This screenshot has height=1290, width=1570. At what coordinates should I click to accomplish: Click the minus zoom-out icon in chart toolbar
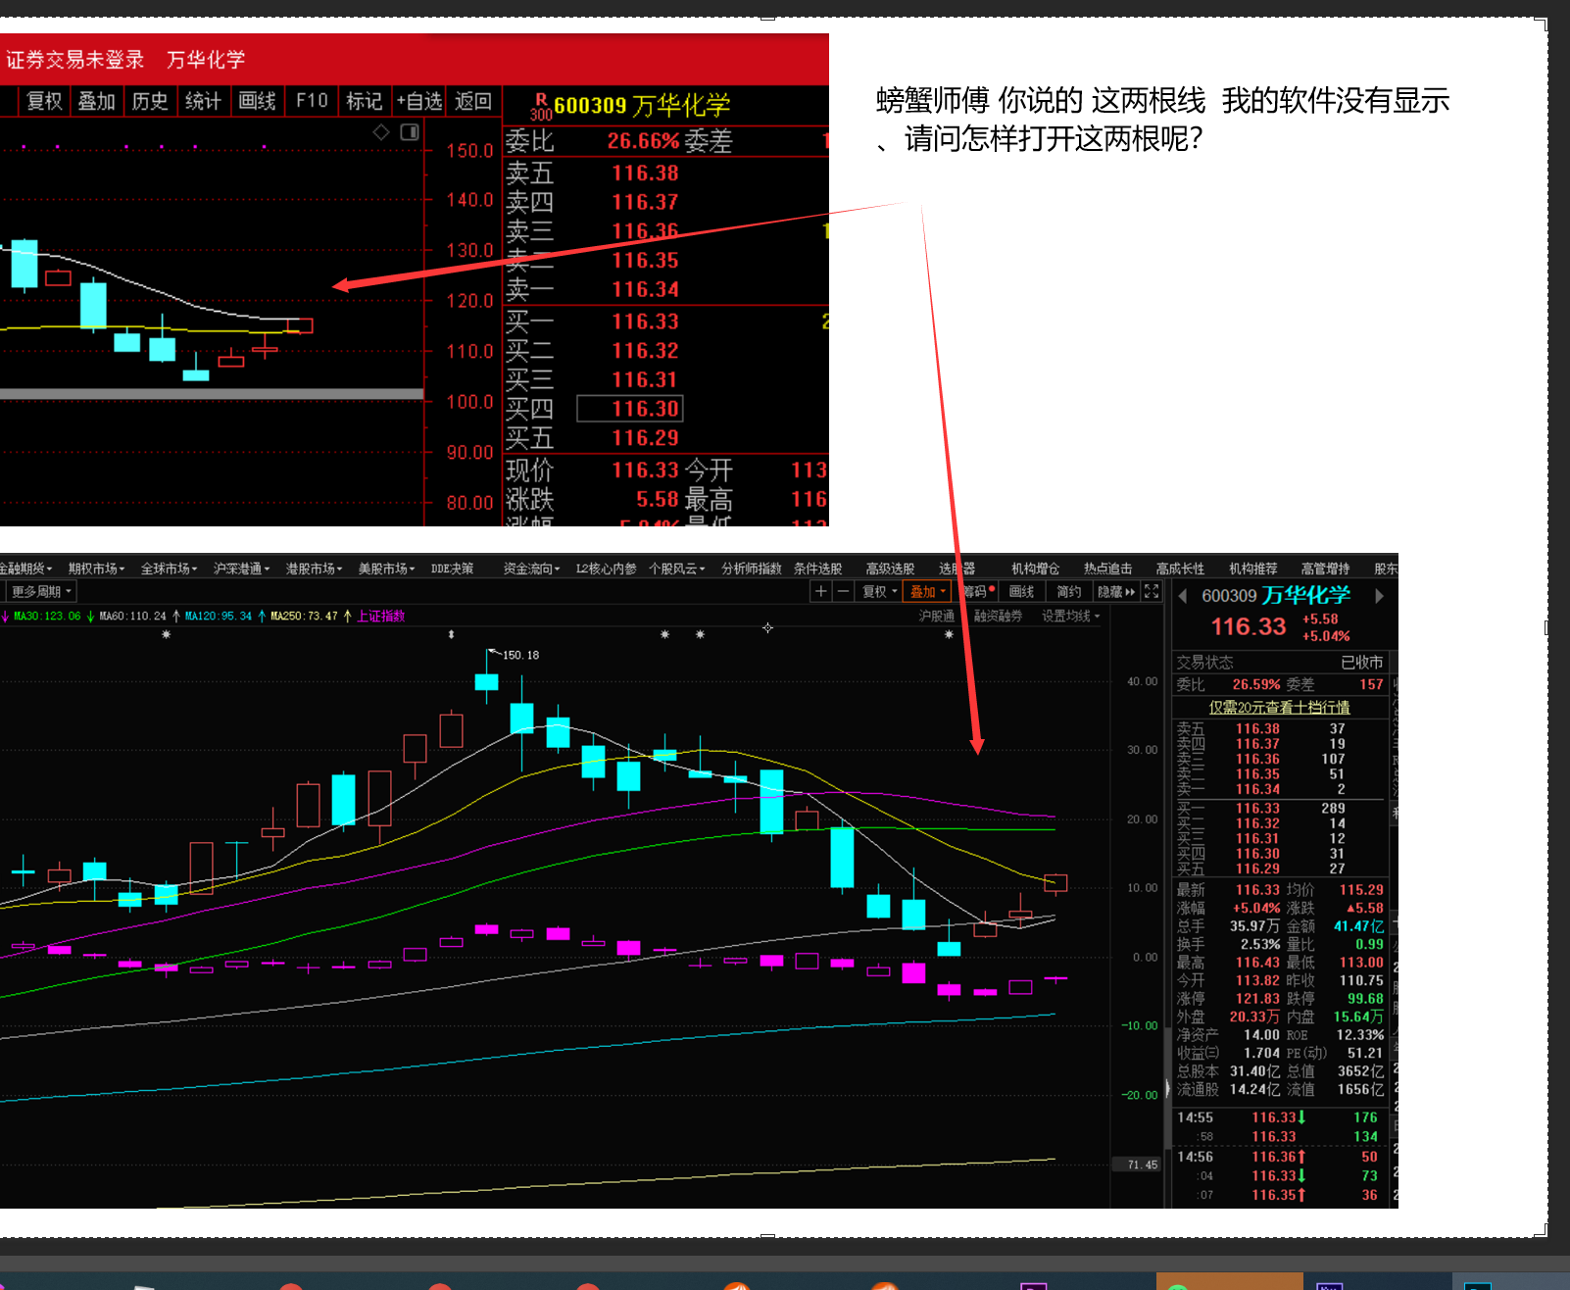pyautogui.click(x=843, y=591)
